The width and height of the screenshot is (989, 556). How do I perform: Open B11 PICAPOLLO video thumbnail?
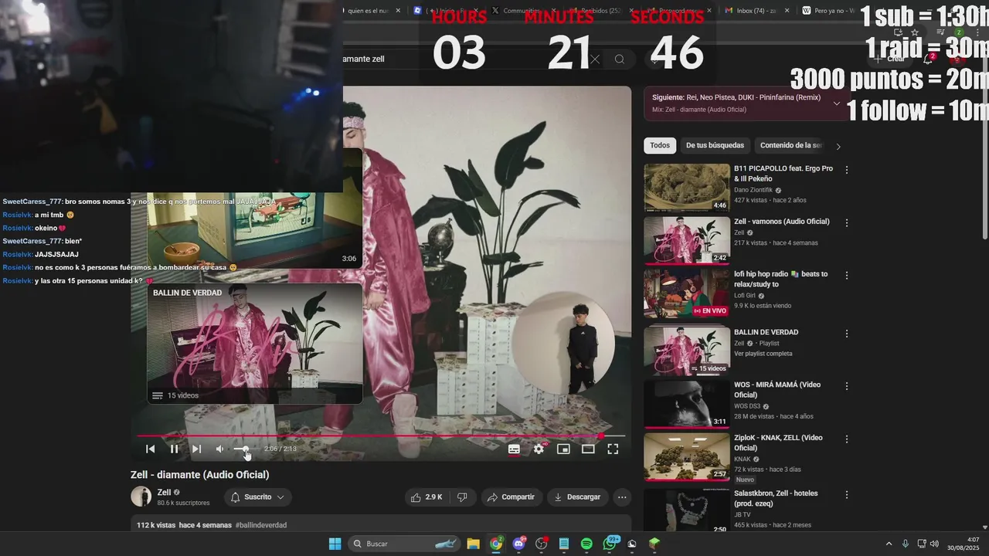click(687, 188)
